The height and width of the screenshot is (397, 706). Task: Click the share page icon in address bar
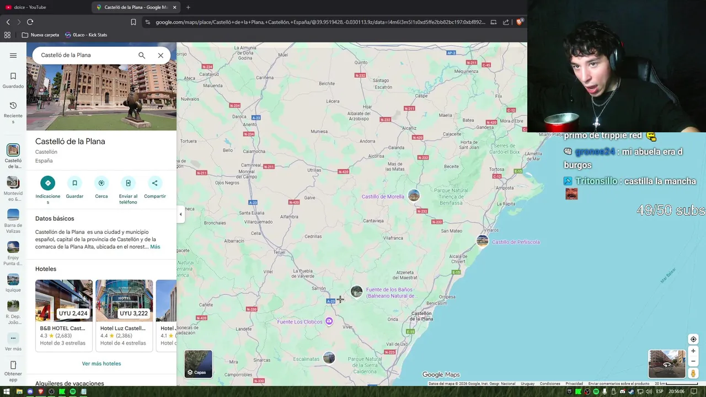(506, 22)
